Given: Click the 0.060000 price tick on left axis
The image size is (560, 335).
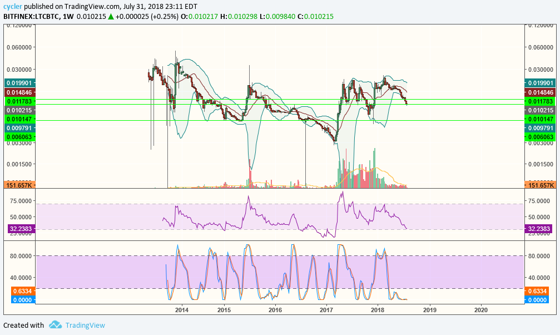Looking at the screenshot, I should [19, 47].
